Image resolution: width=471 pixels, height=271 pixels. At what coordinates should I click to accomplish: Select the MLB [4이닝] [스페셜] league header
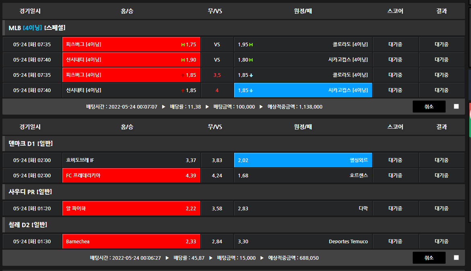pyautogui.click(x=37, y=28)
